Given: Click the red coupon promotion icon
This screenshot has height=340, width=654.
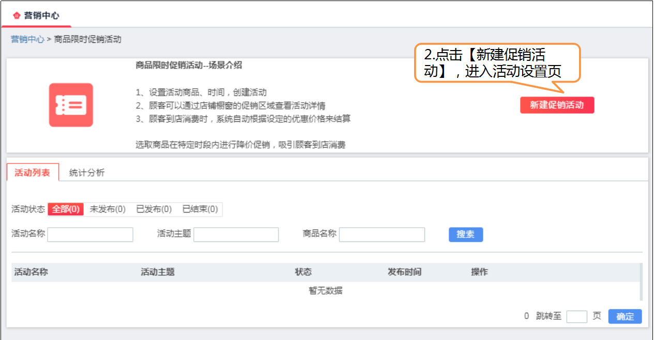Looking at the screenshot, I should click(x=70, y=104).
